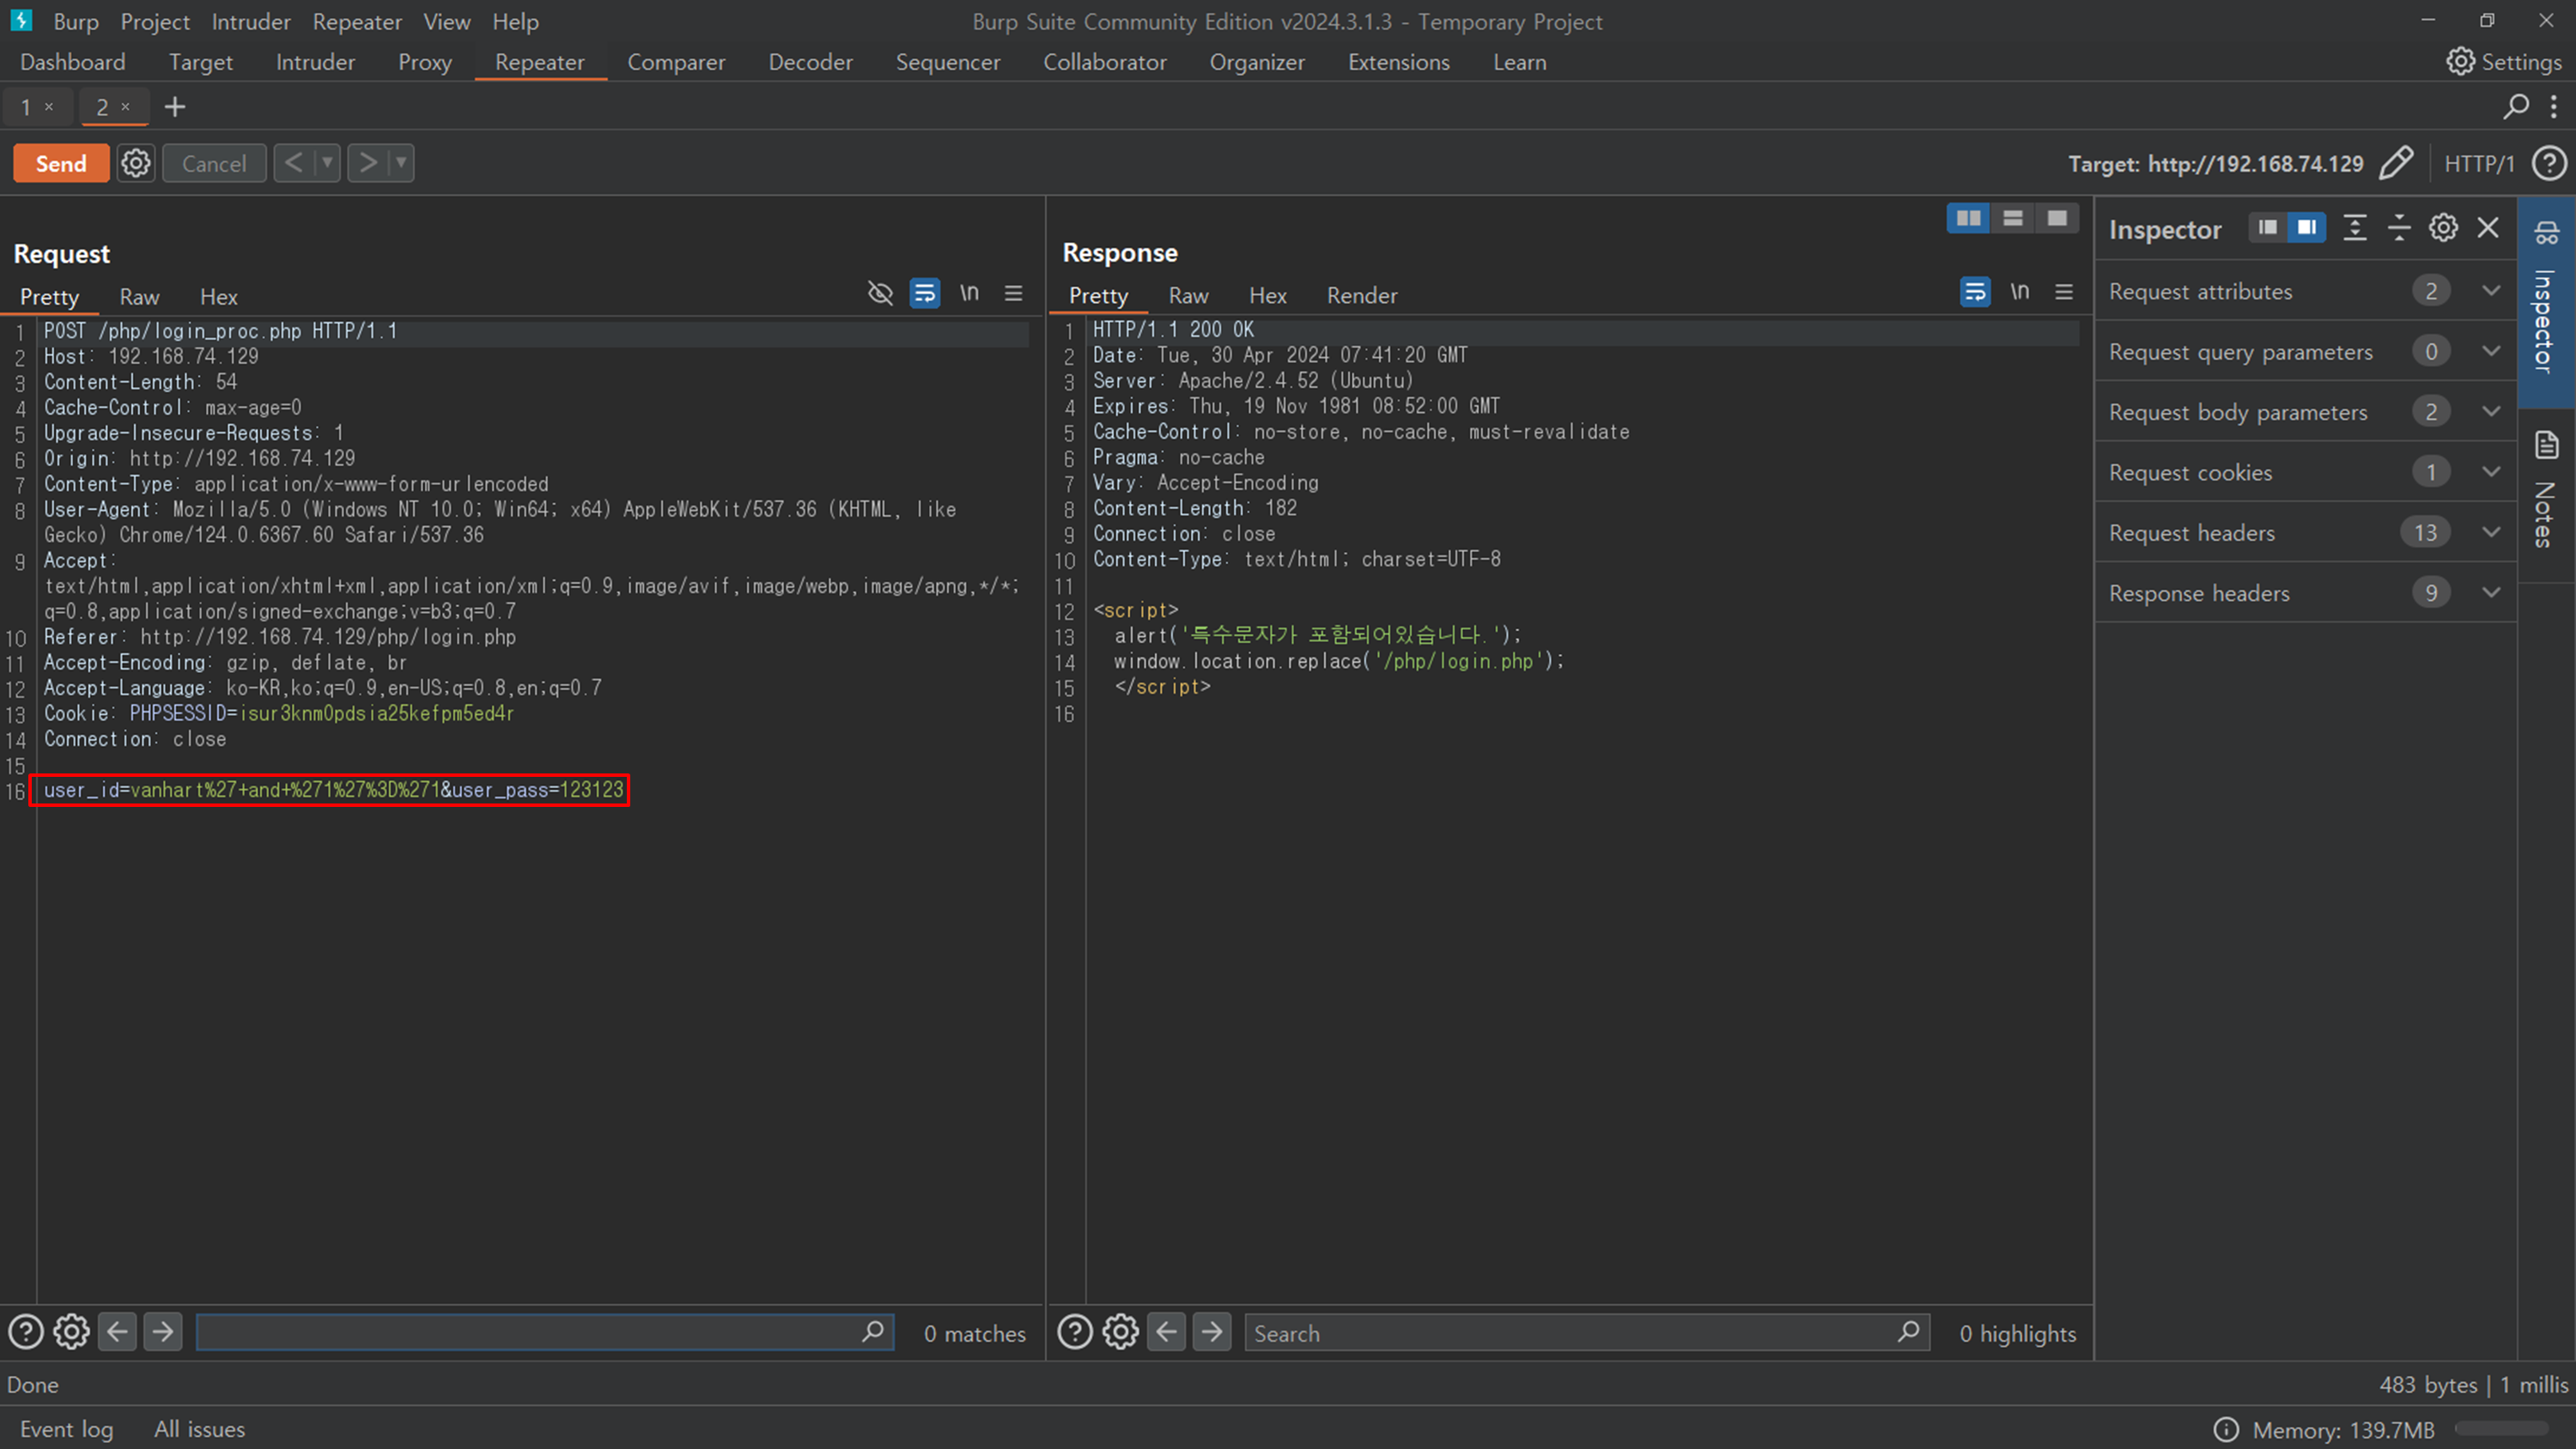Open request editor hamburger menu
The height and width of the screenshot is (1449, 2576).
click(1013, 293)
